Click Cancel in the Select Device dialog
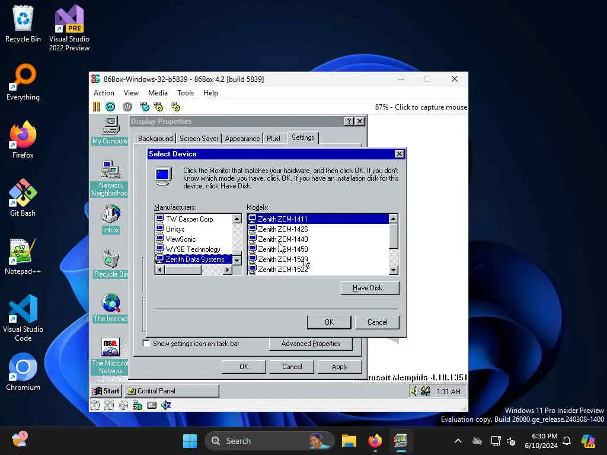Image resolution: width=607 pixels, height=455 pixels. click(x=377, y=322)
